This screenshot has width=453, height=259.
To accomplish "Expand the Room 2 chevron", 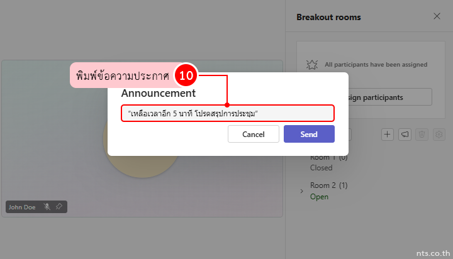I will (x=302, y=190).
